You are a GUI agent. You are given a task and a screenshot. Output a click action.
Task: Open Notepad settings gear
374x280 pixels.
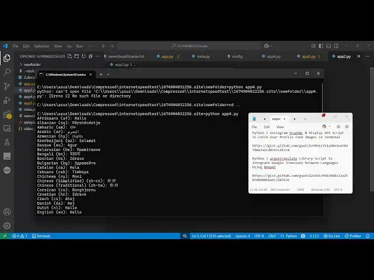point(347,127)
